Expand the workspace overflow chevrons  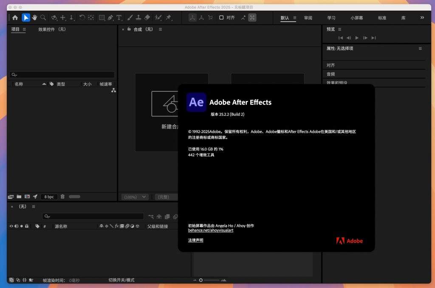pyautogui.click(x=422, y=17)
